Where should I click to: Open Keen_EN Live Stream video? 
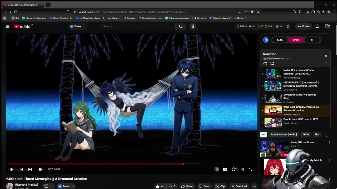(x=302, y=142)
